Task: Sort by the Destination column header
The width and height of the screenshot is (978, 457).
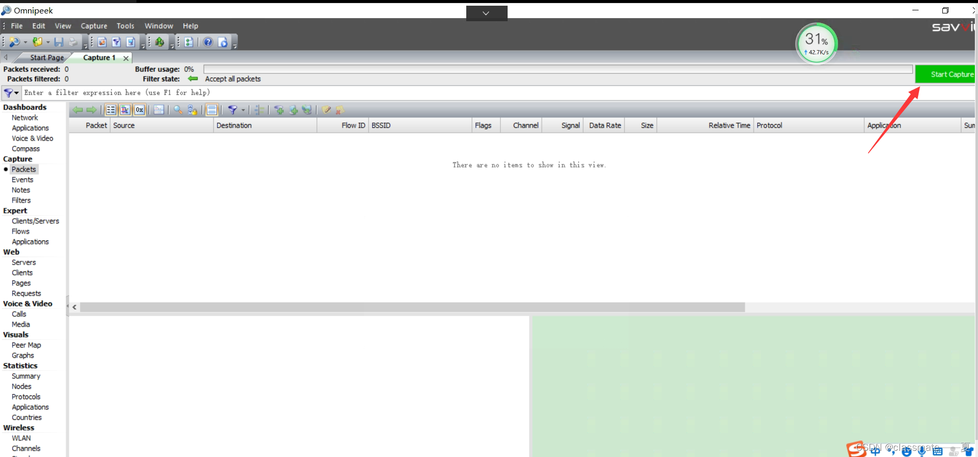Action: pyautogui.click(x=265, y=125)
